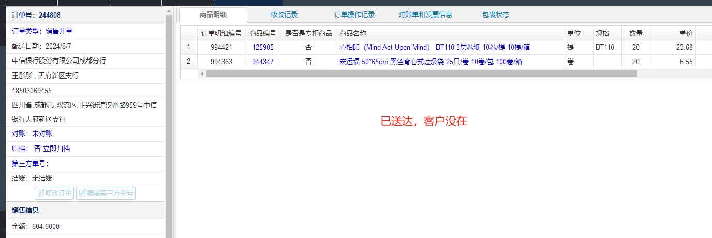Click the 单位 column header
This screenshot has height=238, width=712.
pos(578,33)
